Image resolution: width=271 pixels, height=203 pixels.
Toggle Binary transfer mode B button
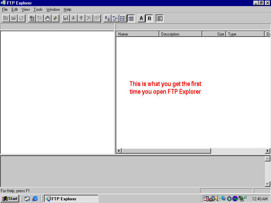[149, 18]
